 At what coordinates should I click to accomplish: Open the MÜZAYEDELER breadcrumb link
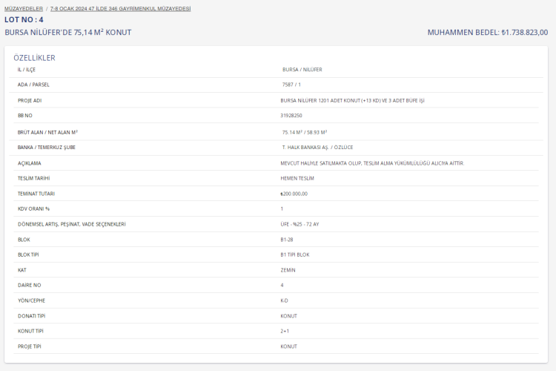click(24, 8)
